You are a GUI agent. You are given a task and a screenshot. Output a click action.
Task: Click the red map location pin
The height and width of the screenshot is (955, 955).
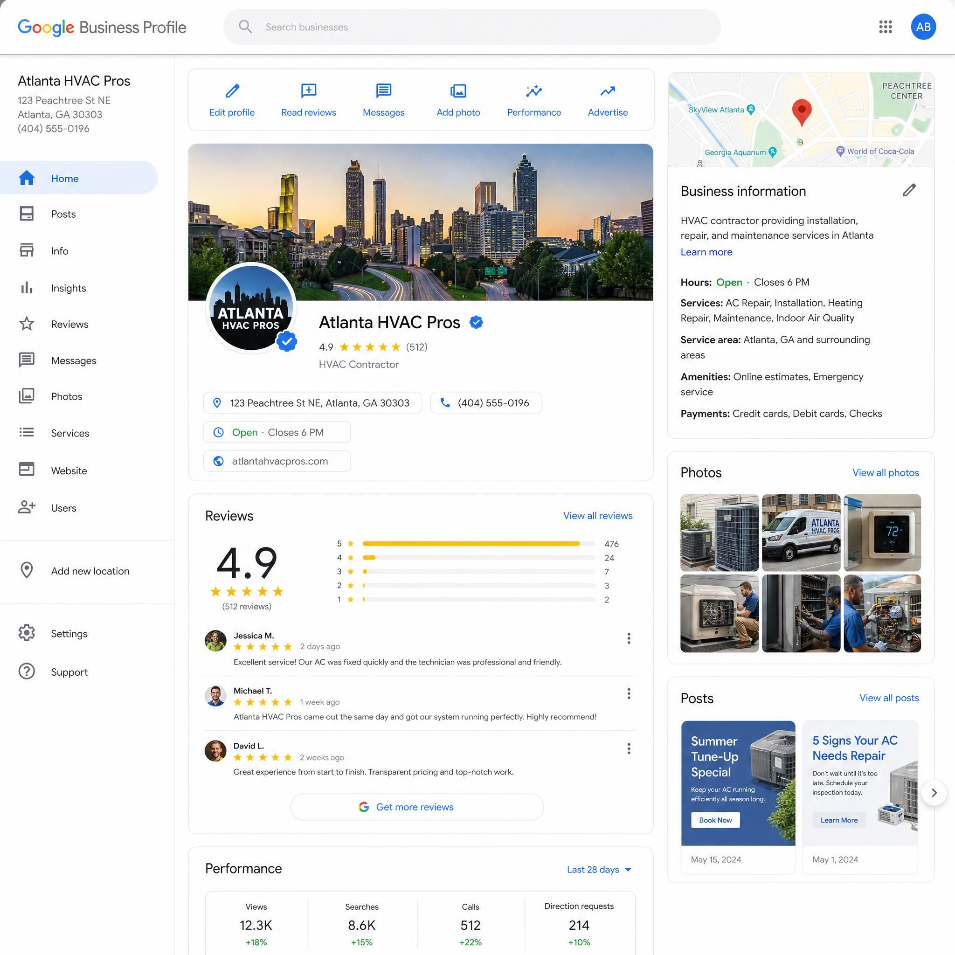pos(802,112)
